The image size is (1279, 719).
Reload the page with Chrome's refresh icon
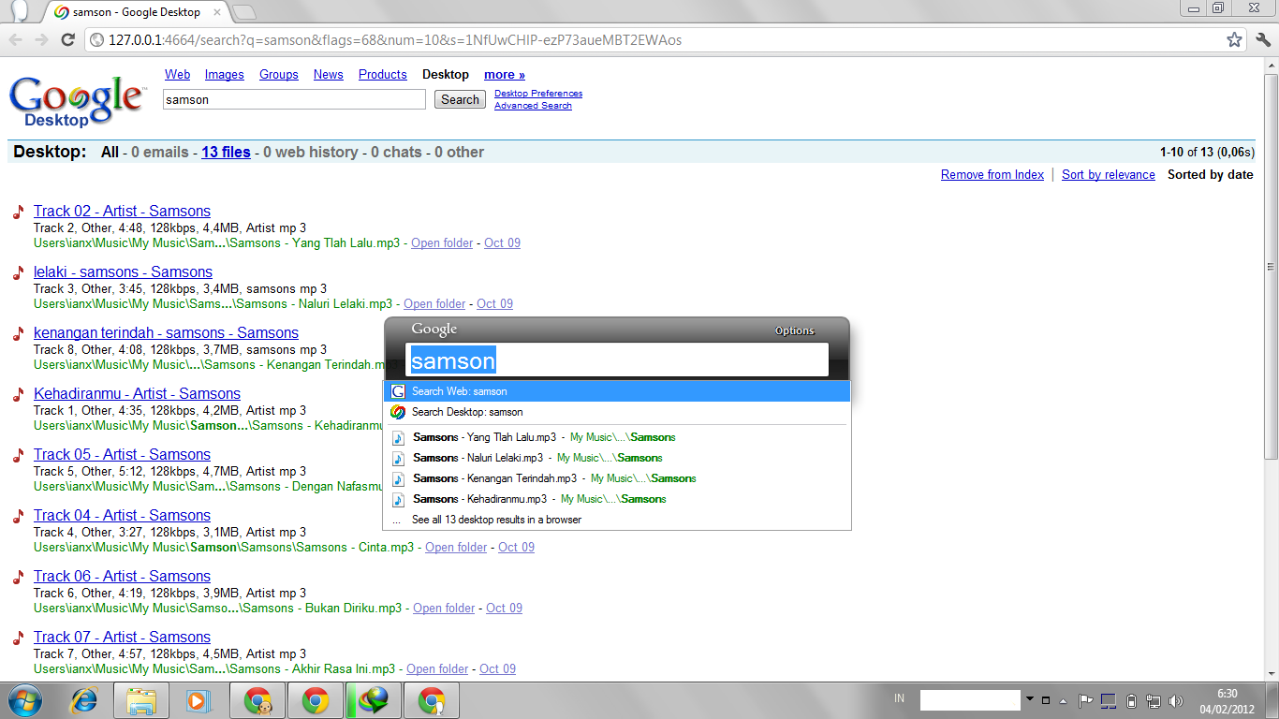click(67, 39)
